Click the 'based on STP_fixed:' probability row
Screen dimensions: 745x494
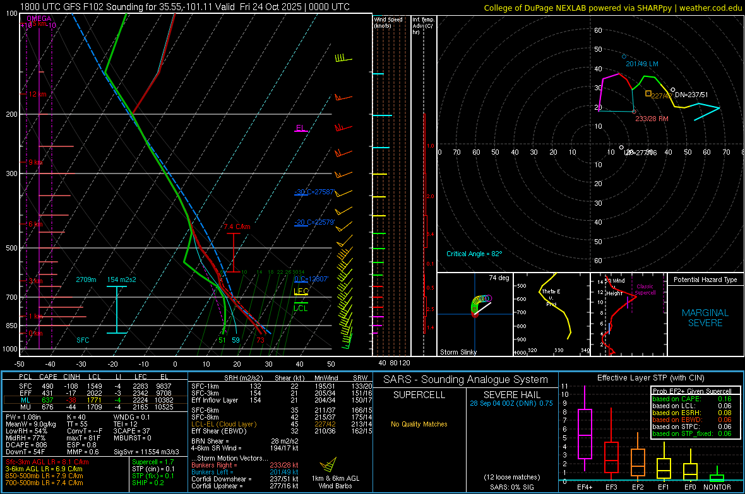point(692,433)
